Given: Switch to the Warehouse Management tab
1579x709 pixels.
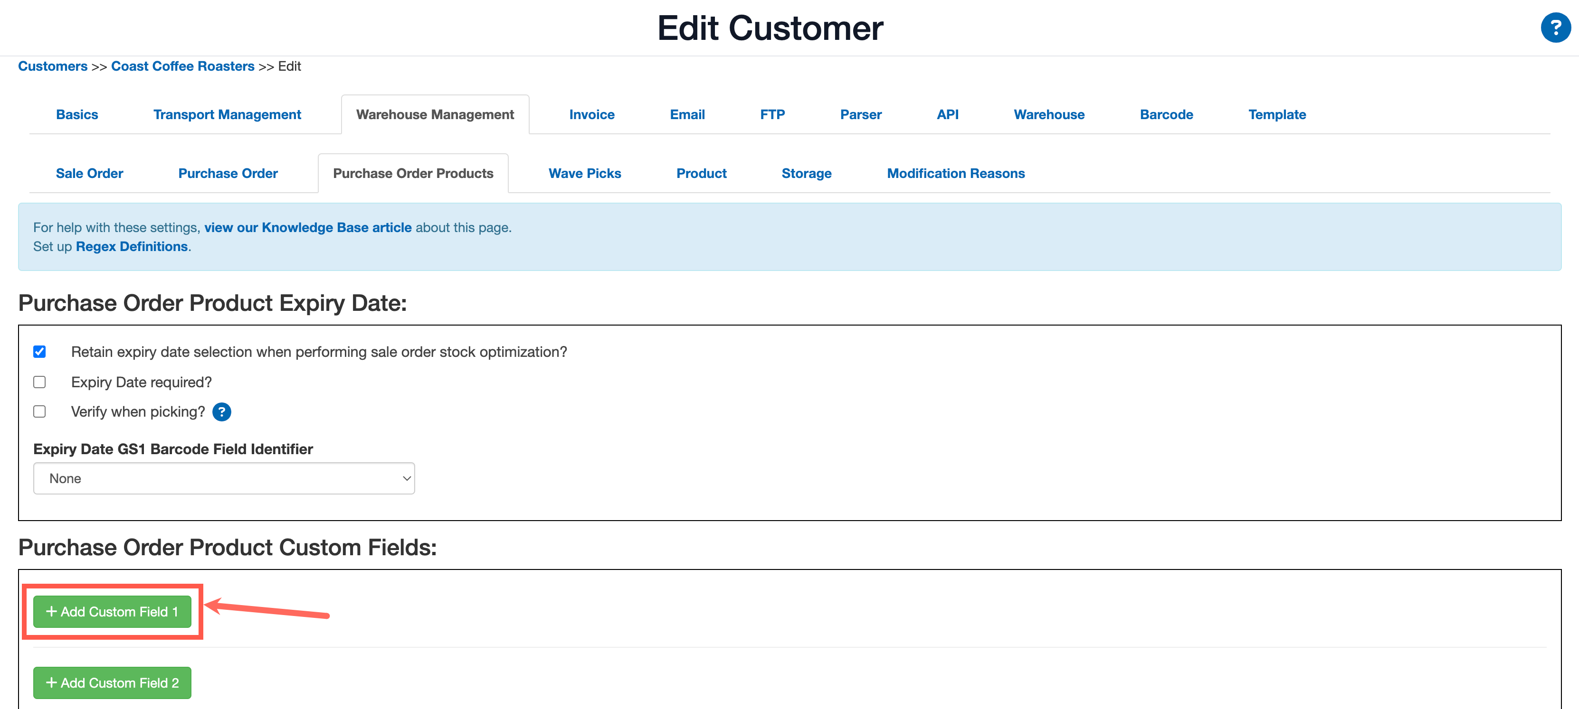Looking at the screenshot, I should (x=435, y=114).
